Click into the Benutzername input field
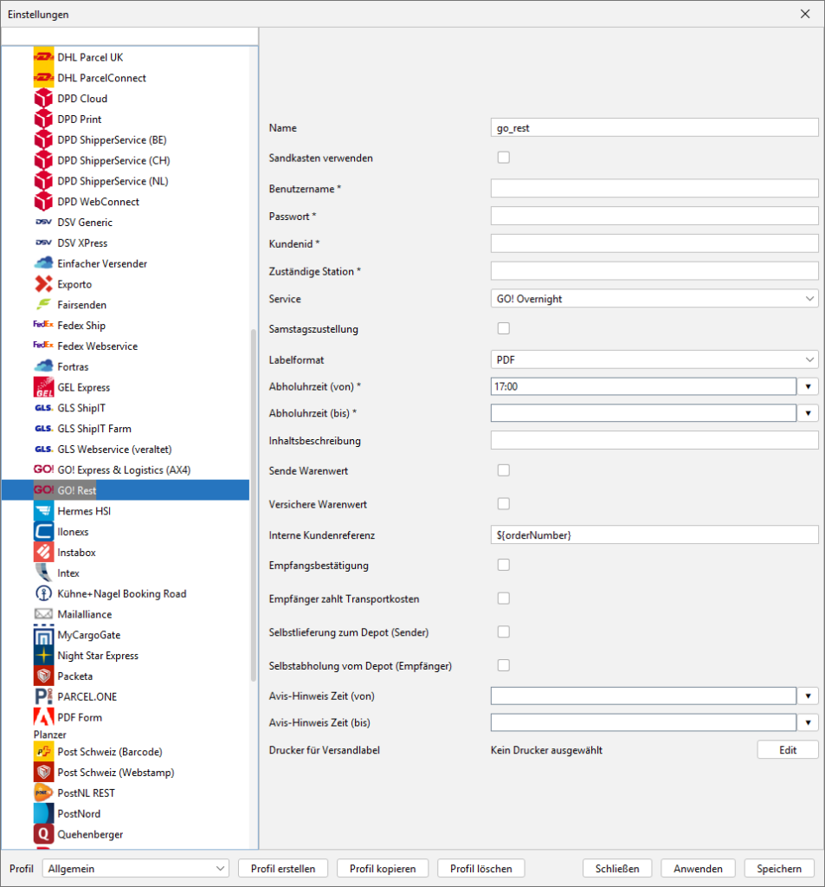The width and height of the screenshot is (825, 887). (654, 189)
